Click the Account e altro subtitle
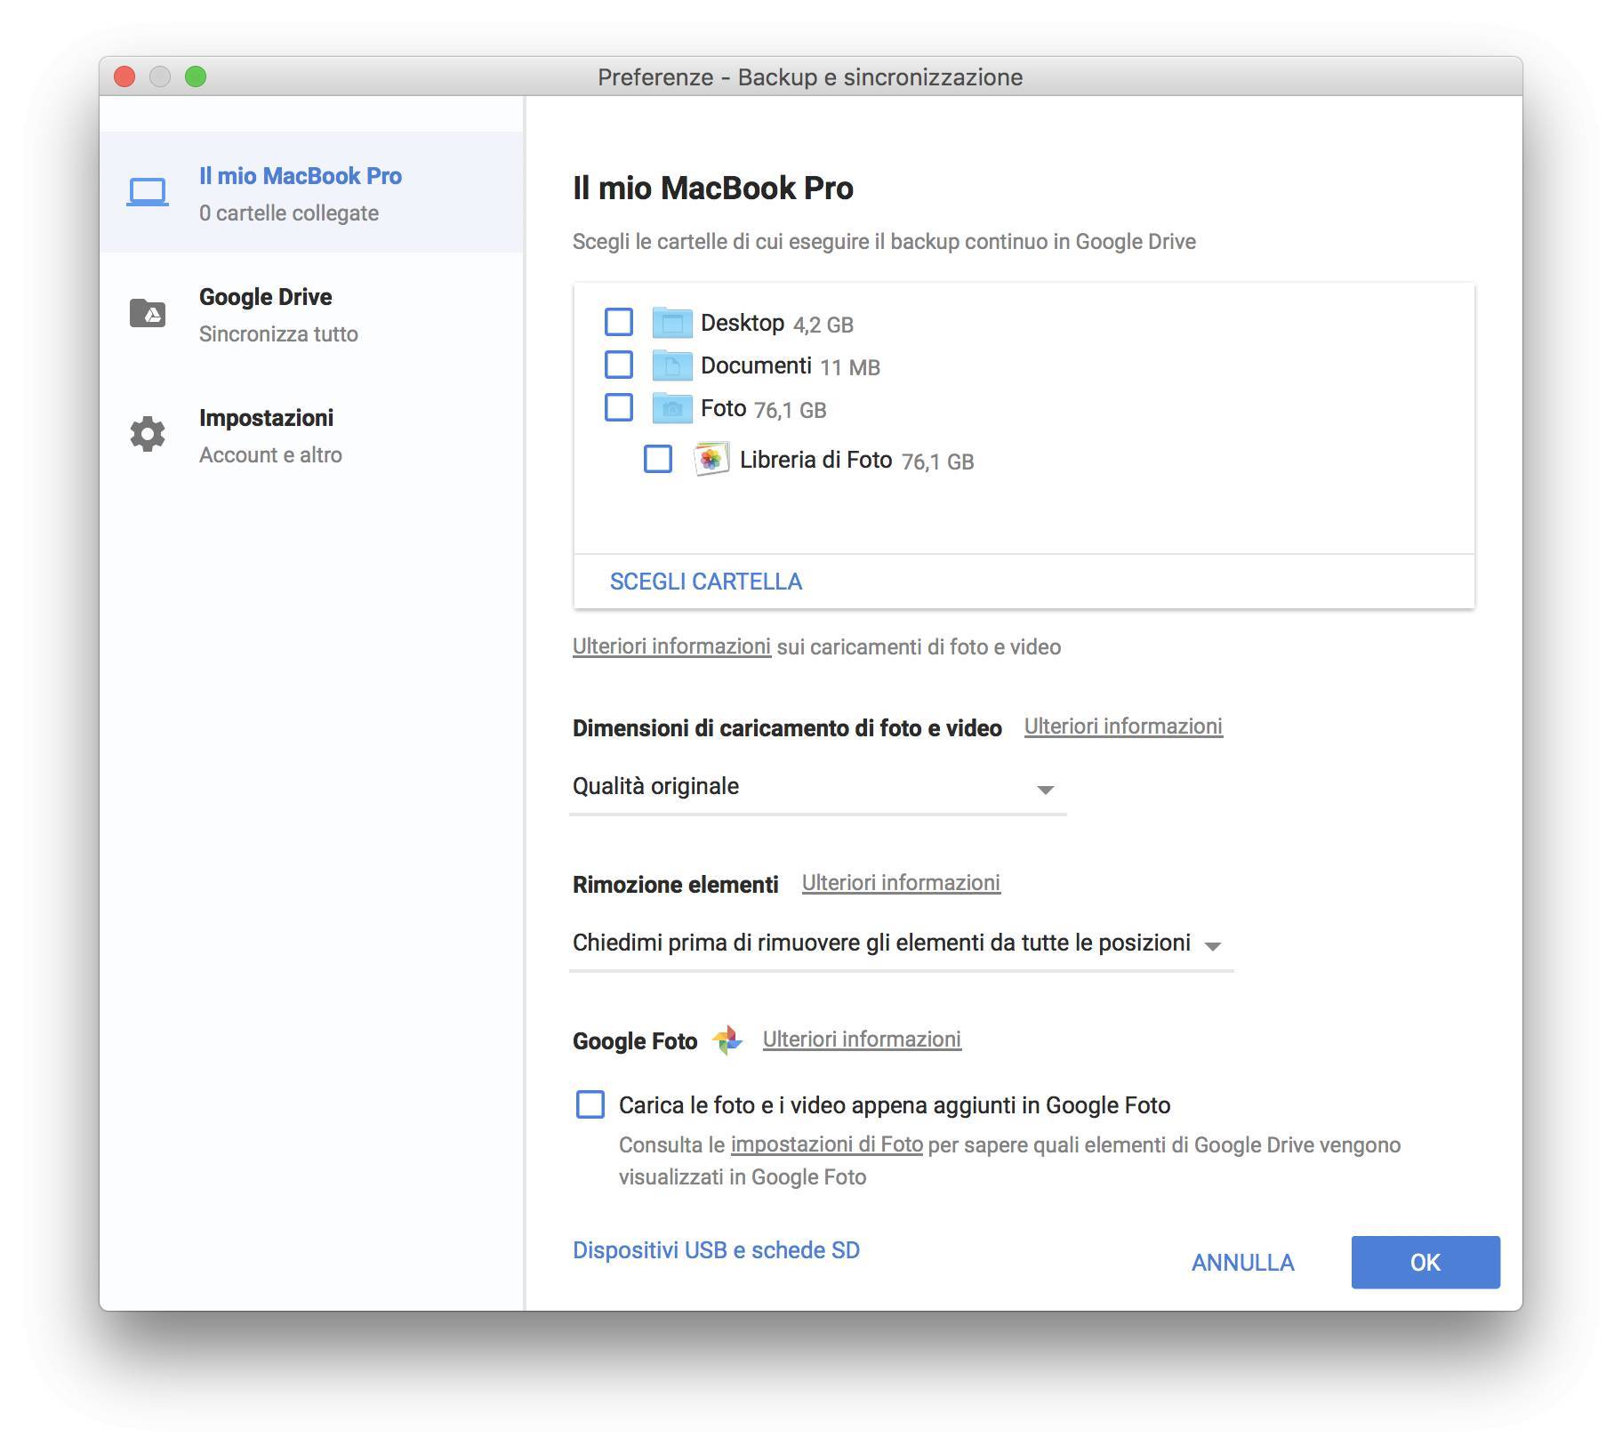1622x1453 pixels. (270, 455)
